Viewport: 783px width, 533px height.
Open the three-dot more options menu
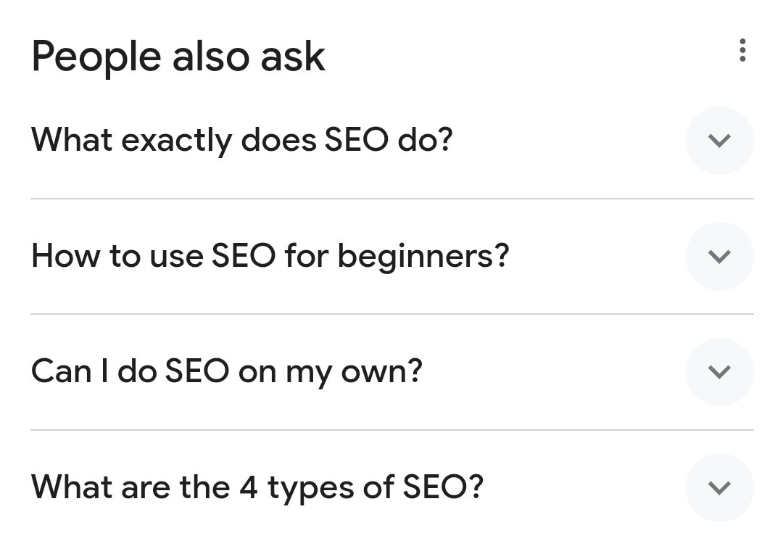(741, 51)
